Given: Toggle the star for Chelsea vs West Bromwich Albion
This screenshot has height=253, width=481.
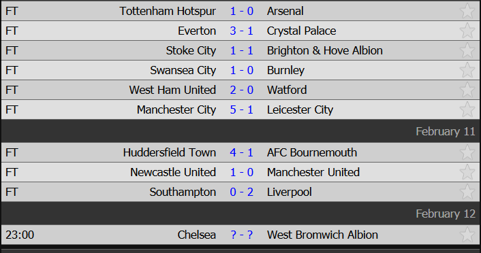Looking at the screenshot, I should coord(467,235).
